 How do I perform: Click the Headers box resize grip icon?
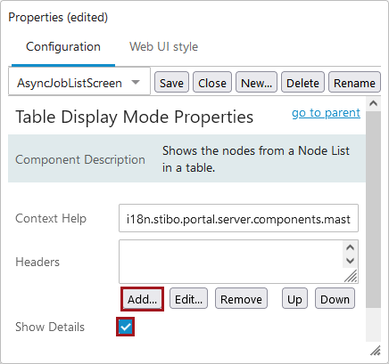coord(351,276)
